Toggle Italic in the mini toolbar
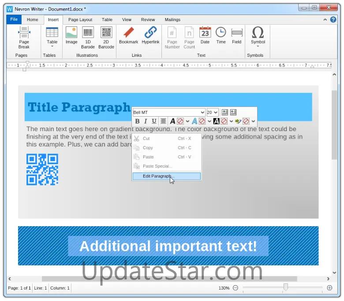344x301 pixels. click(x=146, y=121)
